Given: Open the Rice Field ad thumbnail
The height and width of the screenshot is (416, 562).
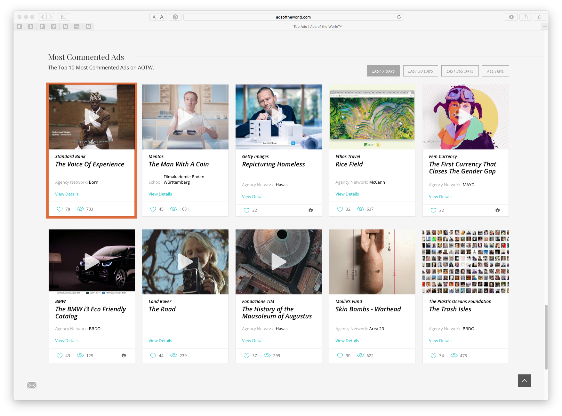Looking at the screenshot, I should 372,117.
